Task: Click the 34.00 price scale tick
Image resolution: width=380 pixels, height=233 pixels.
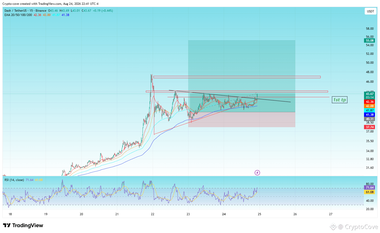Action: pyautogui.click(x=370, y=151)
